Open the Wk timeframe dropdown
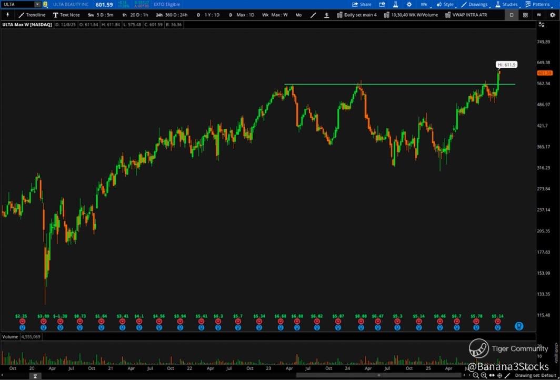Viewport: 560px width, 380px height. click(x=424, y=4)
